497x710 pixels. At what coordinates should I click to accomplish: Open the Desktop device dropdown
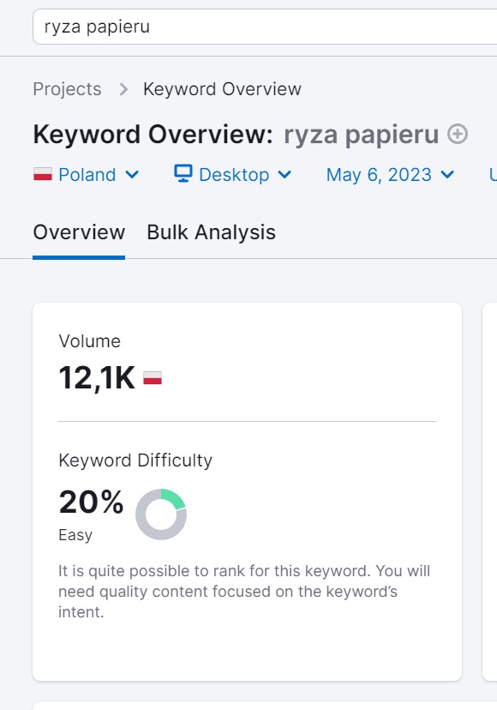click(233, 175)
